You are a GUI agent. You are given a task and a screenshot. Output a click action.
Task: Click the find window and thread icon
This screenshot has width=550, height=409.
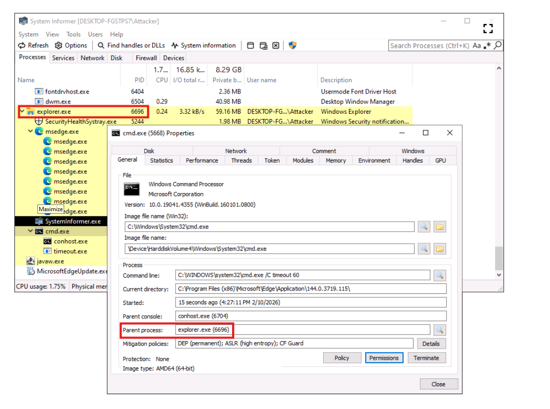pyautogui.click(x=263, y=45)
